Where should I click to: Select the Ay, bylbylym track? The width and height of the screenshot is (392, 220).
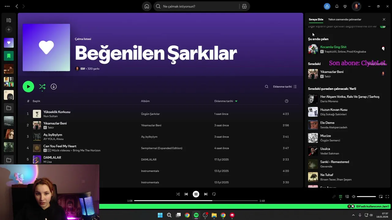coord(160,137)
